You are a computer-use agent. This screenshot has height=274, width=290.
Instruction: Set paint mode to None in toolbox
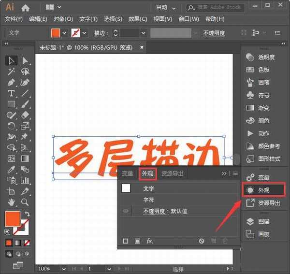coord(27,242)
